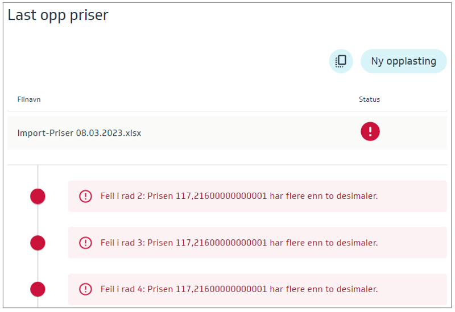
Task: Click the red error status icon
Action: point(370,132)
